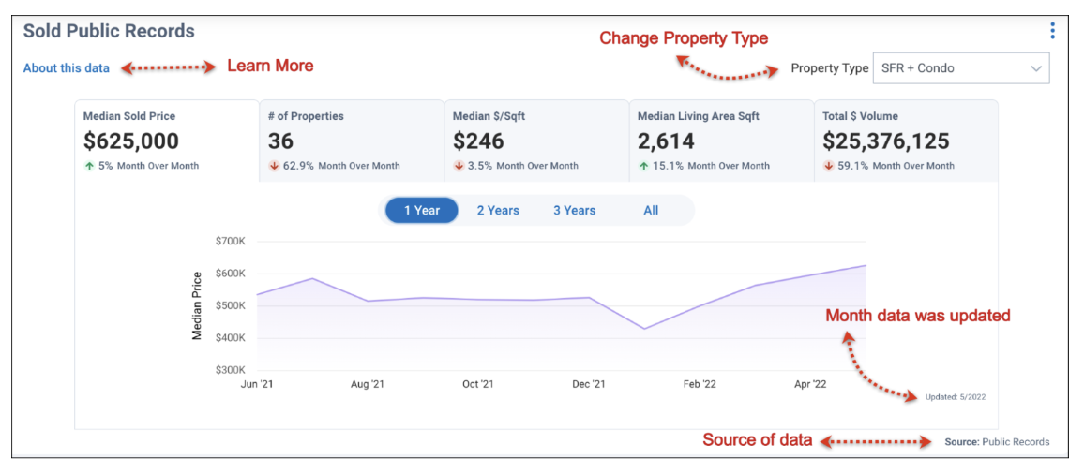Image resolution: width=1084 pixels, height=474 pixels.
Task: Click the Property Type label
Action: [830, 68]
